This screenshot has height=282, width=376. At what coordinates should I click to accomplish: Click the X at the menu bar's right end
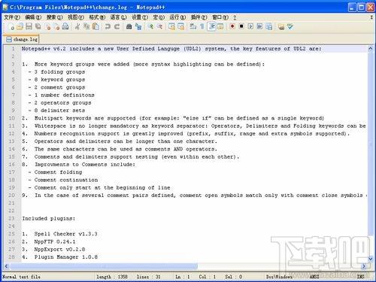[x=371, y=17]
